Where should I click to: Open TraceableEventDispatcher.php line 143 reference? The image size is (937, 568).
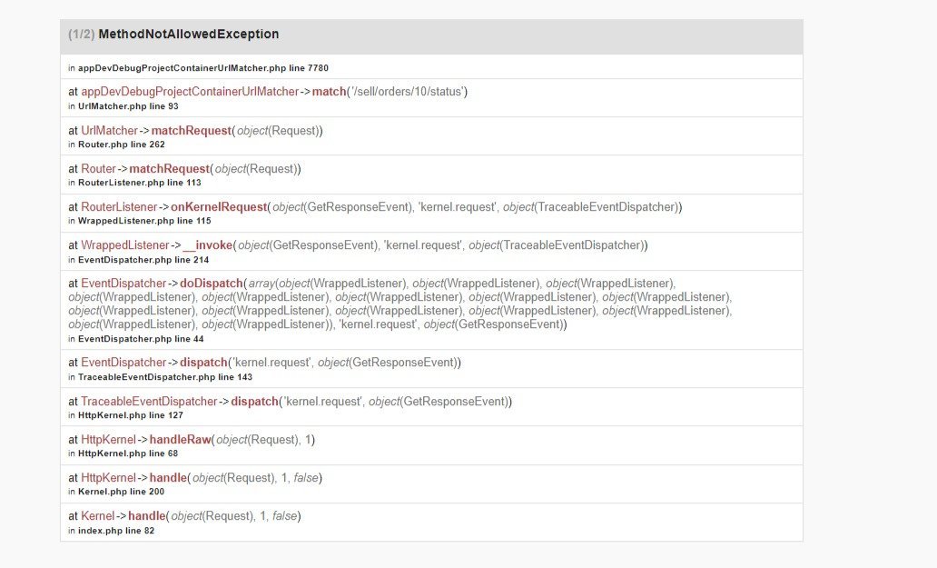point(165,377)
